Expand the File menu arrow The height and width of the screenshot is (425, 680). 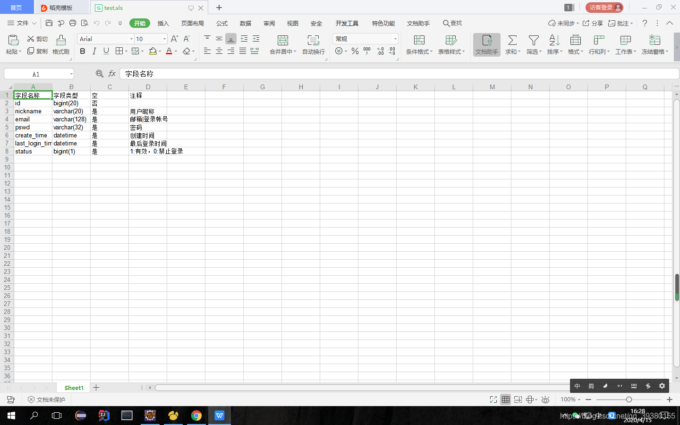(x=34, y=23)
